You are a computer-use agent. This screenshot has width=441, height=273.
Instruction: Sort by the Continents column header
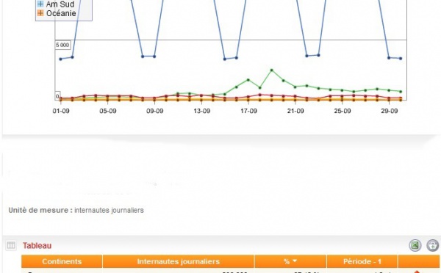[x=62, y=261]
